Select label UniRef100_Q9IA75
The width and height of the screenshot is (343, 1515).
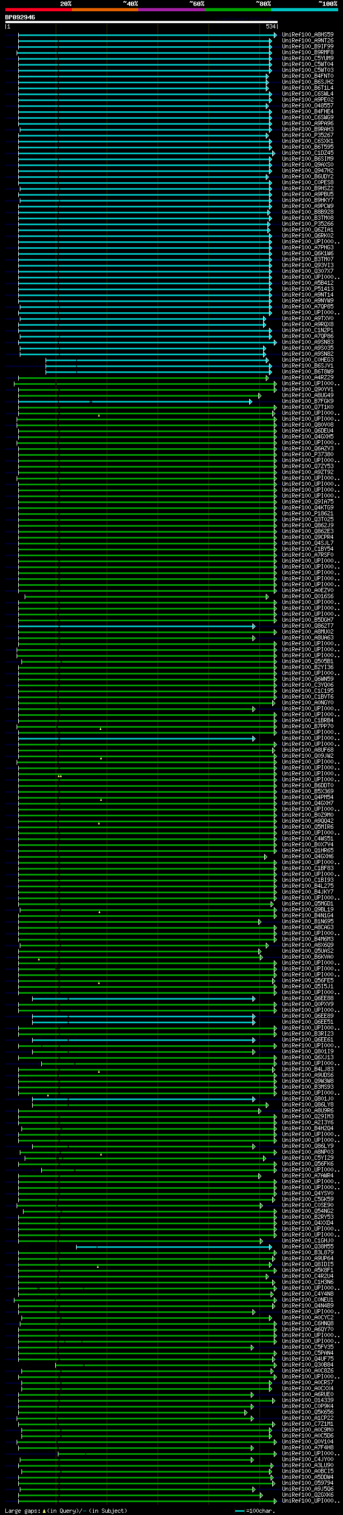click(x=308, y=501)
